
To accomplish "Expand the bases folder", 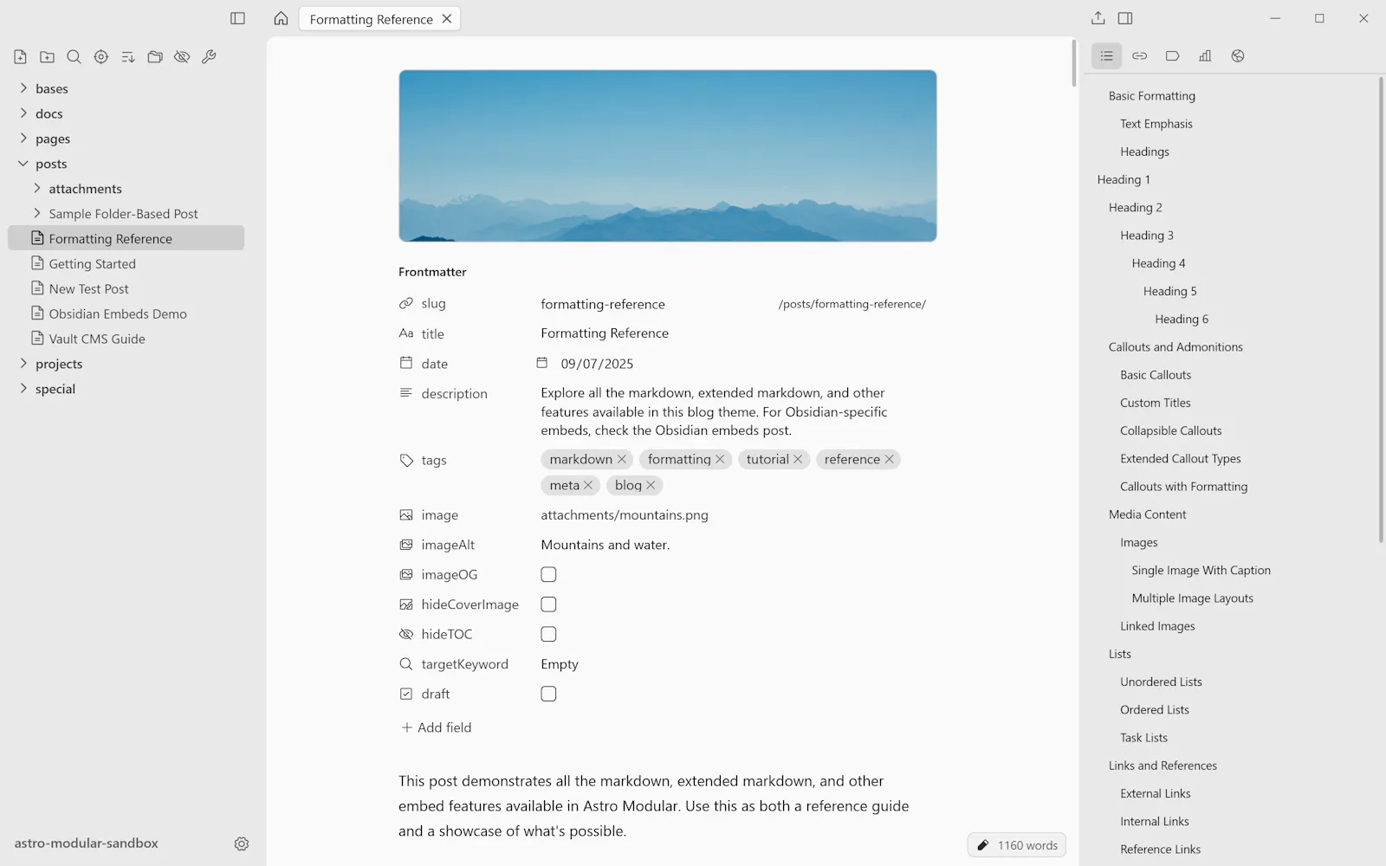I will [x=23, y=88].
